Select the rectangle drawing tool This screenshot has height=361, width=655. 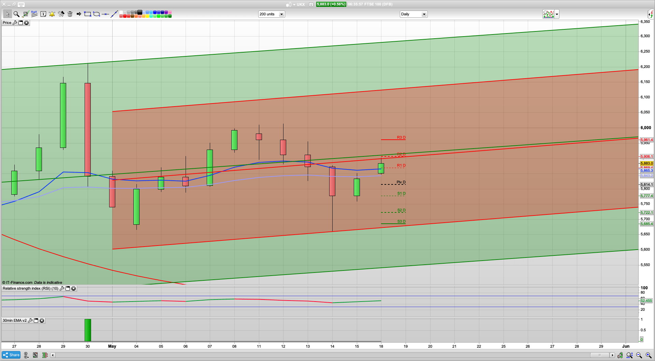point(88,14)
